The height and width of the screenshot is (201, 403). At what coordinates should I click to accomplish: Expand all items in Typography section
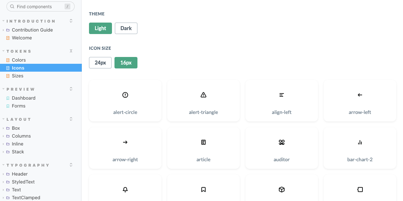(x=71, y=165)
